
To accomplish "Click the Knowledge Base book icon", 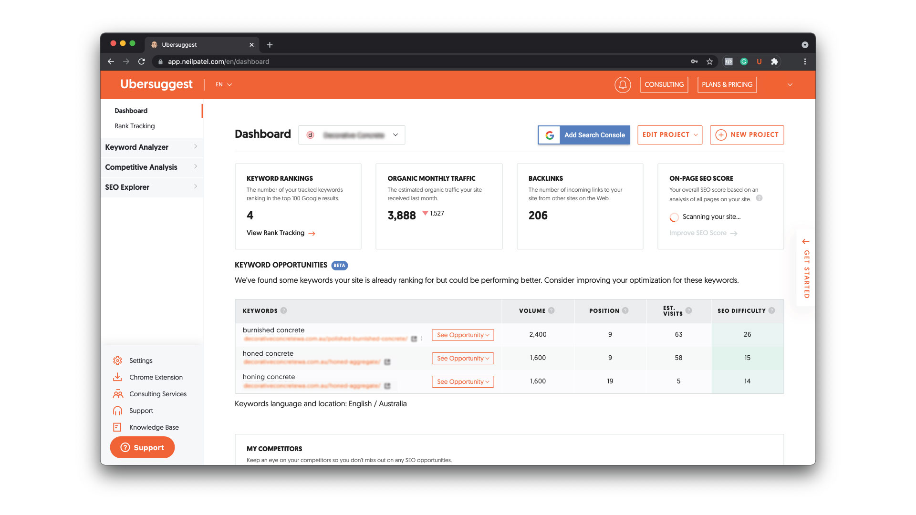I will [x=117, y=427].
